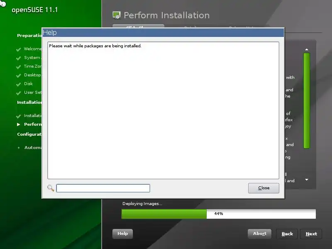Close the Help dialog with Close button

pos(264,188)
